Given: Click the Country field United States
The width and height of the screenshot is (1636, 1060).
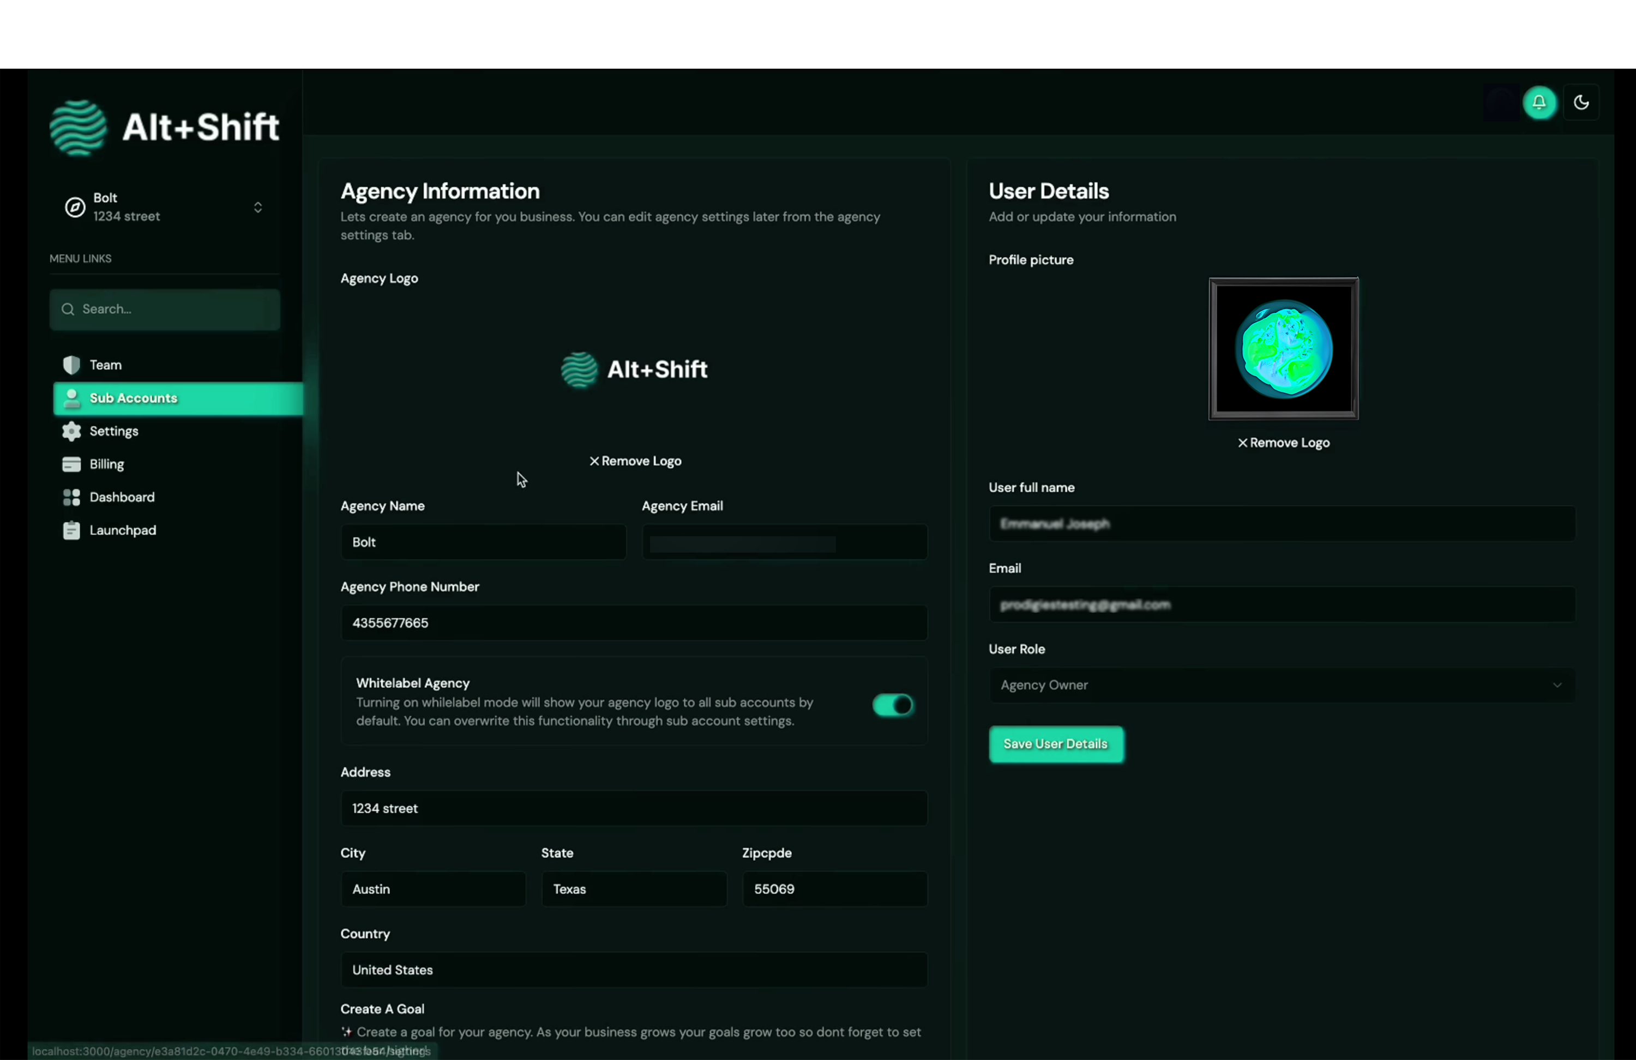Looking at the screenshot, I should click(634, 970).
